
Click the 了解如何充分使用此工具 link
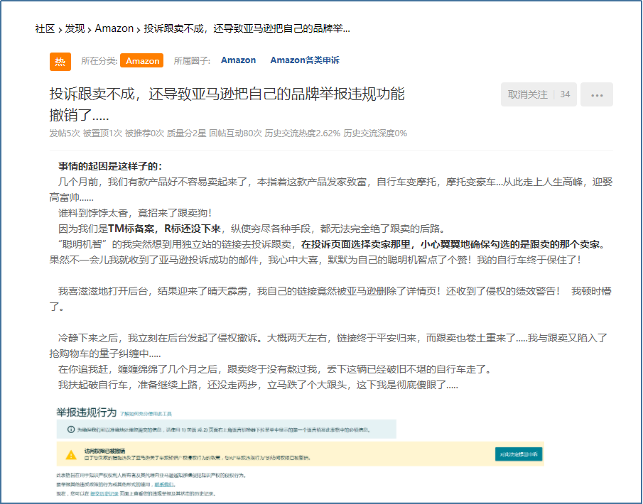(x=146, y=413)
